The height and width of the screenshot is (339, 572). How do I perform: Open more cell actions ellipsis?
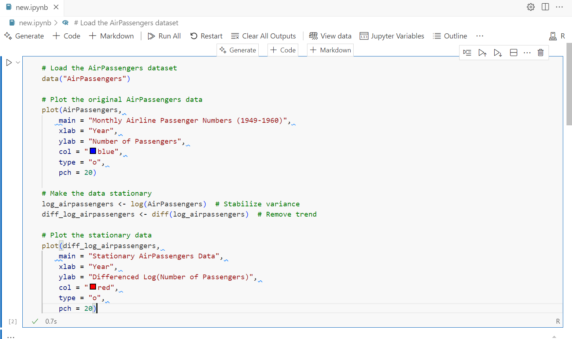click(x=527, y=53)
